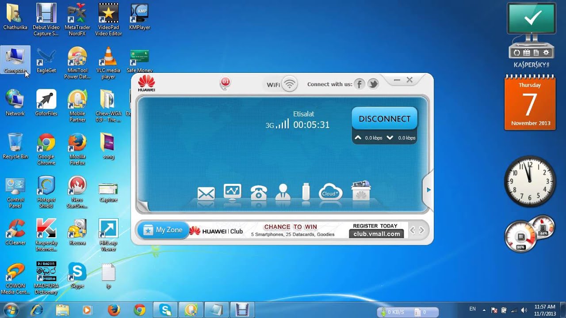Image resolution: width=566 pixels, height=318 pixels.
Task: Open the Huawei app store box icon
Action: [x=361, y=191]
